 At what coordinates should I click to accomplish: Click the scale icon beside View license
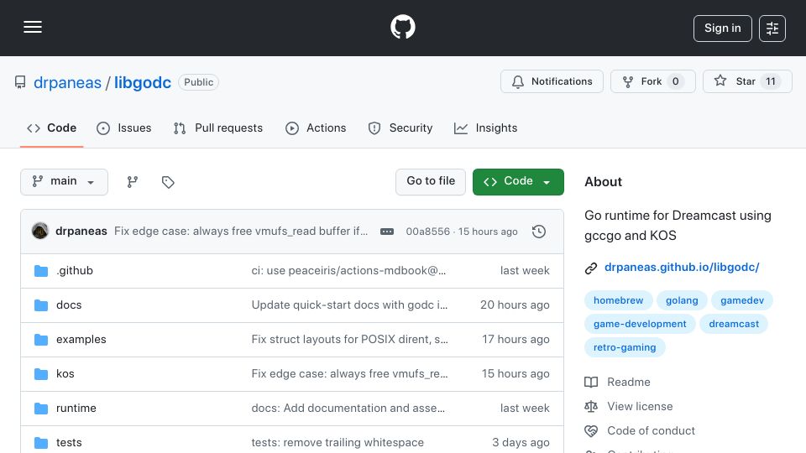[591, 406]
